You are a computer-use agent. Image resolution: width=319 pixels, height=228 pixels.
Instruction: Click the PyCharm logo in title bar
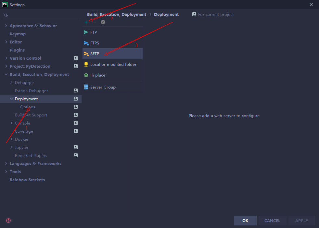[5, 5]
